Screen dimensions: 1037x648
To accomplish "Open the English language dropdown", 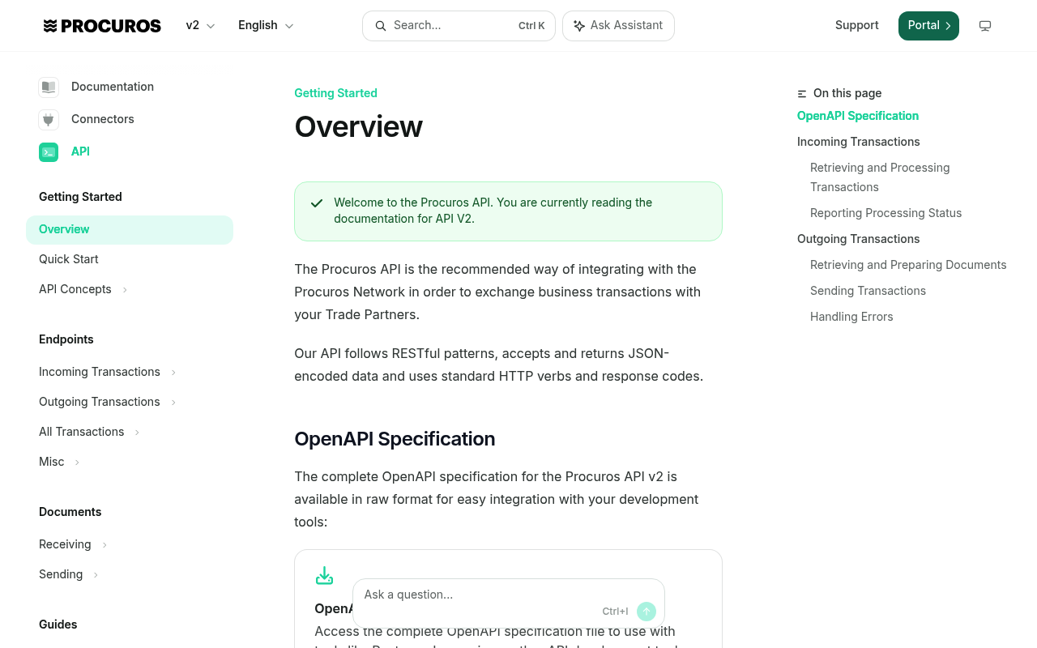I will point(266,26).
